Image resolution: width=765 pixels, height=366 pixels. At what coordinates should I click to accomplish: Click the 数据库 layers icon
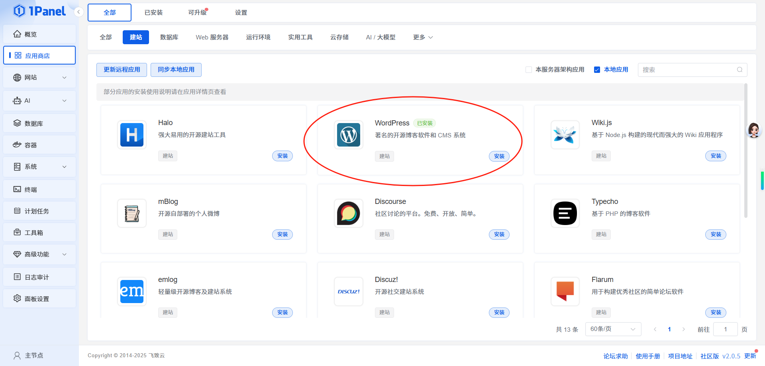[17, 123]
